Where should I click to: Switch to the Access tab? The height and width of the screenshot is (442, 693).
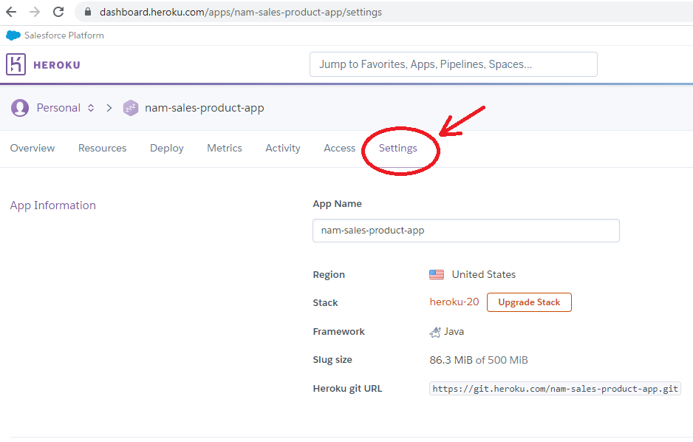(339, 148)
